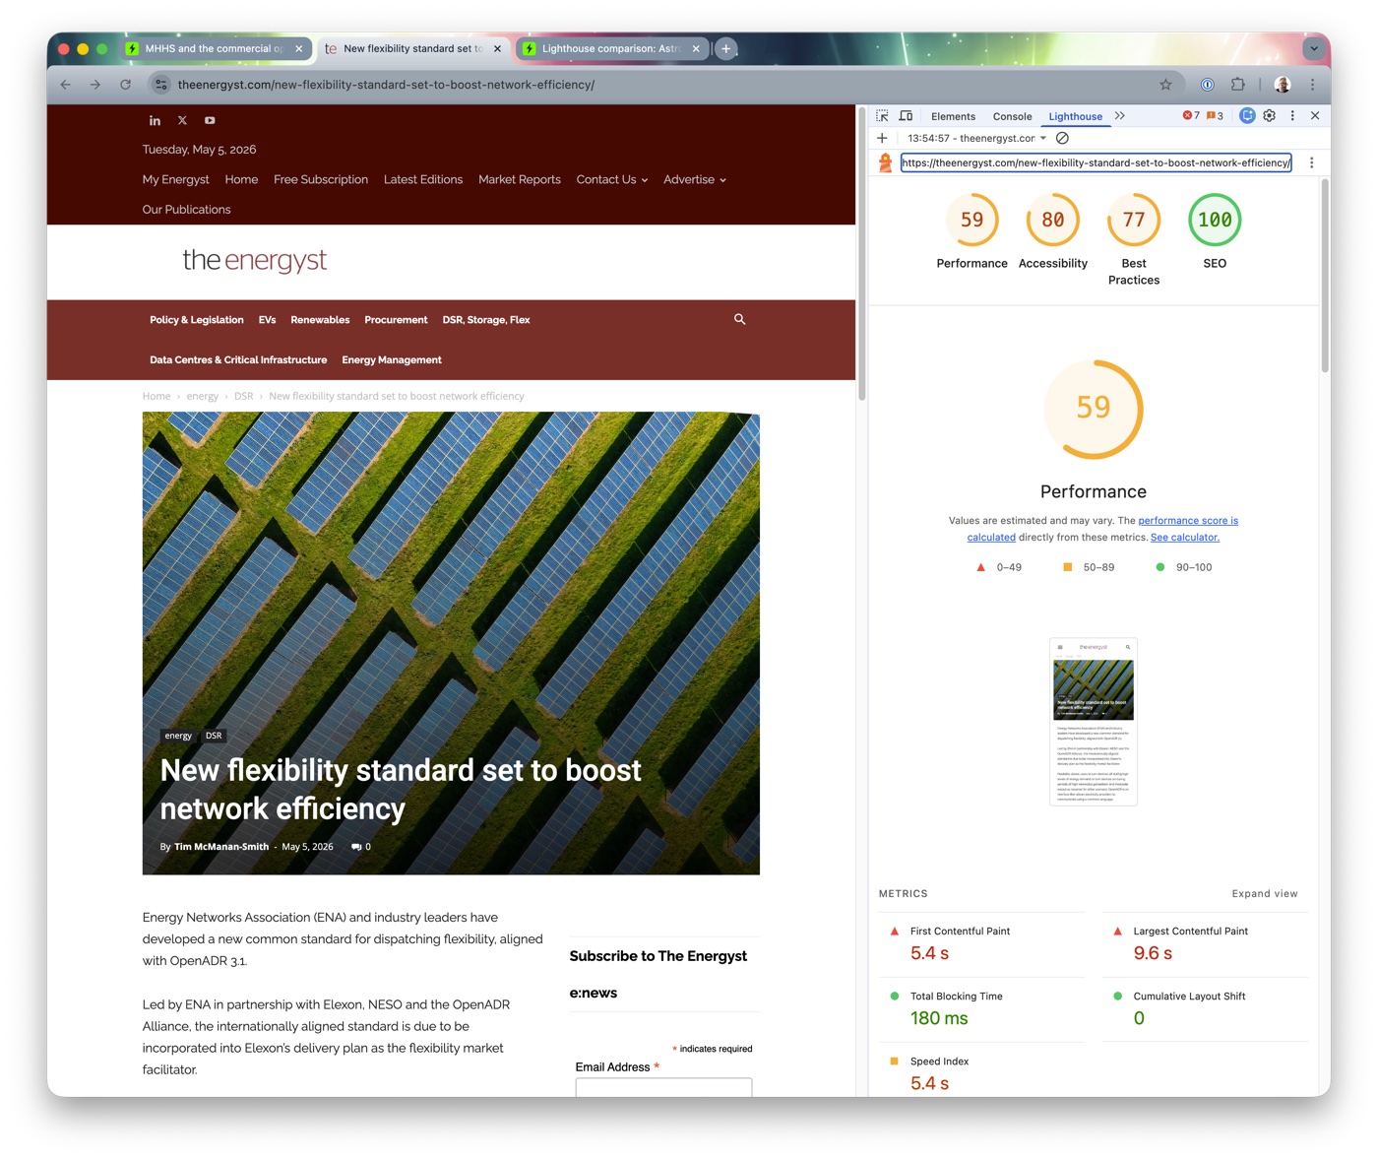Switch to MHHS and the commercial tab
Image resolution: width=1378 pixels, height=1159 pixels.
pos(216,48)
